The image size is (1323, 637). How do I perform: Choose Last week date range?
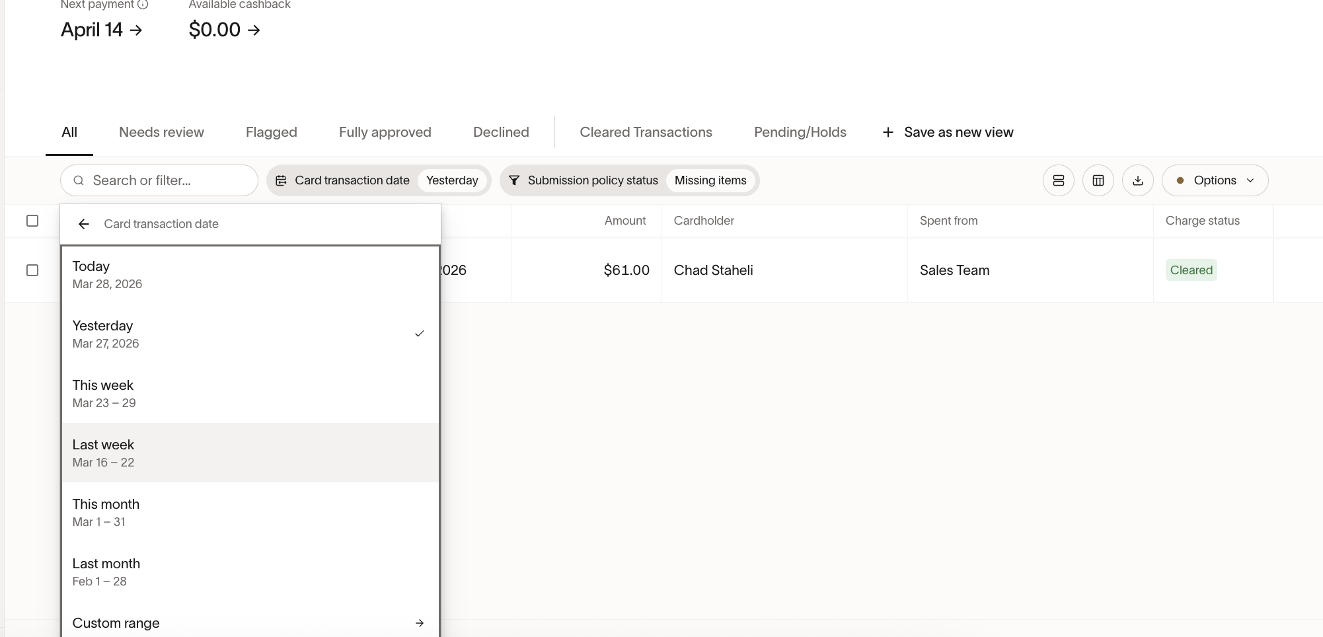point(250,453)
